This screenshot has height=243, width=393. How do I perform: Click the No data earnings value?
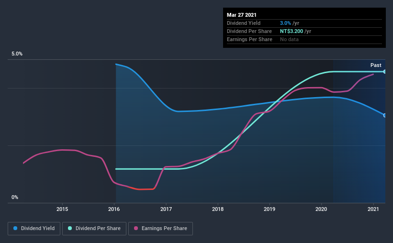(289, 39)
